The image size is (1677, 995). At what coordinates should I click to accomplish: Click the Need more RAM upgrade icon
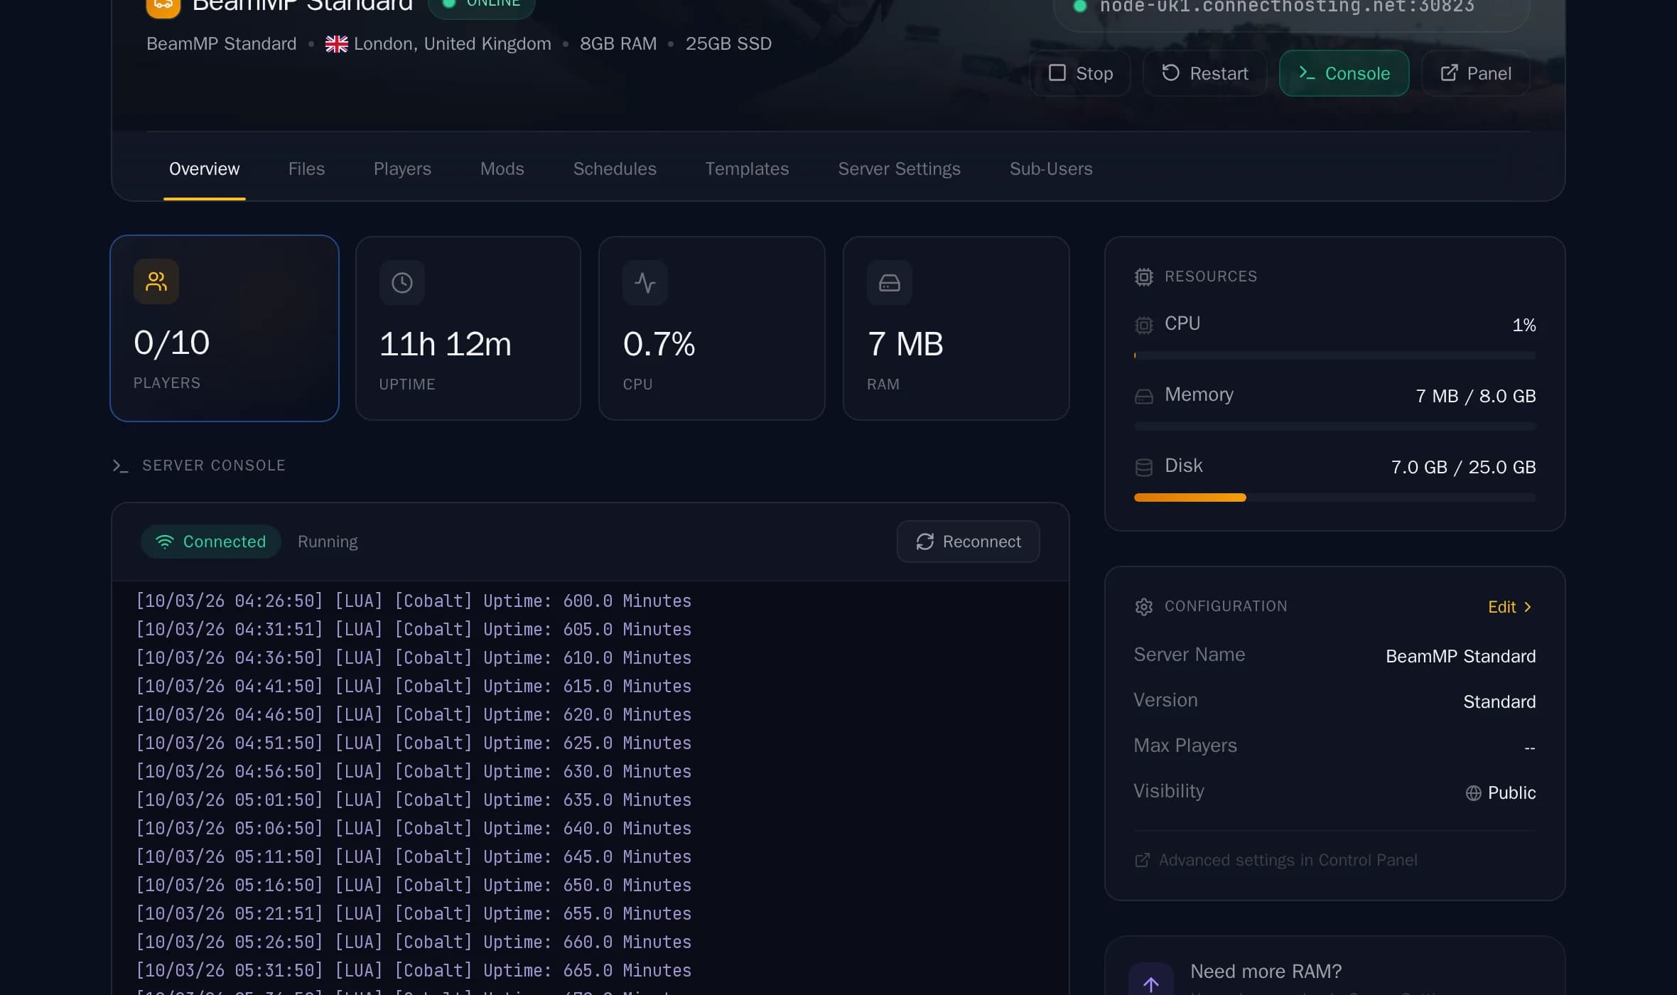(x=1152, y=982)
